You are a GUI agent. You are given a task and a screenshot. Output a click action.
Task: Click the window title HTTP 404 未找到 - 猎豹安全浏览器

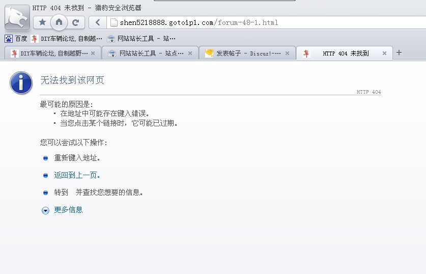point(87,8)
